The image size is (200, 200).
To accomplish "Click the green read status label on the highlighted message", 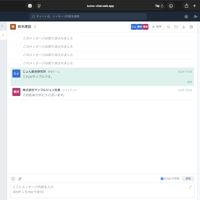I will point(190,82).
